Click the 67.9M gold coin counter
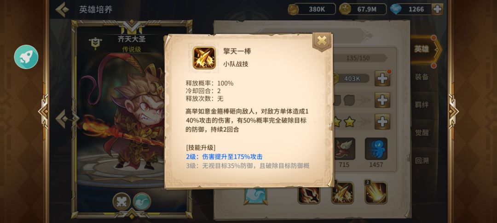The image size is (497, 223). [x=363, y=9]
